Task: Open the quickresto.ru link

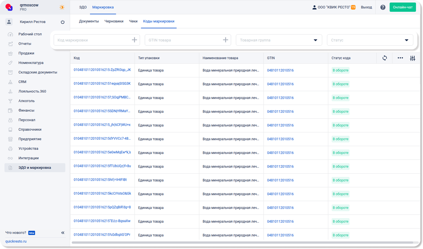Action: click(16, 241)
